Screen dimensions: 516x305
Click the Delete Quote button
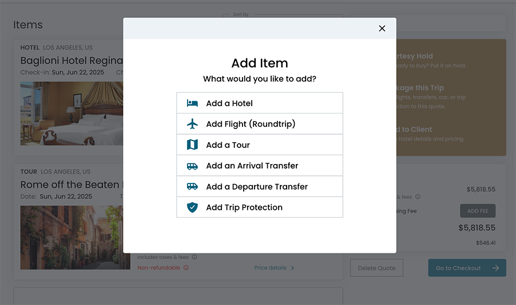(377, 268)
